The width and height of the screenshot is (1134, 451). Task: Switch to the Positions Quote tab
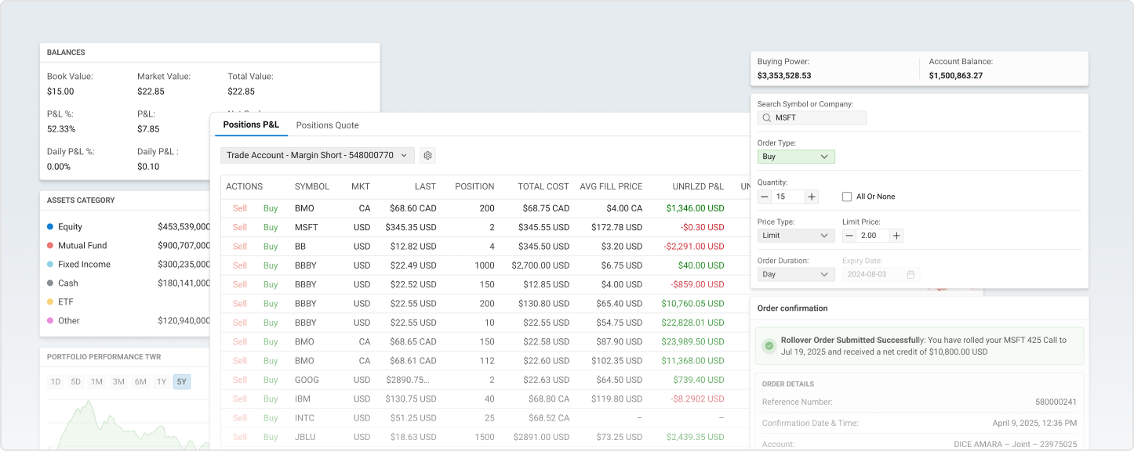(x=327, y=125)
